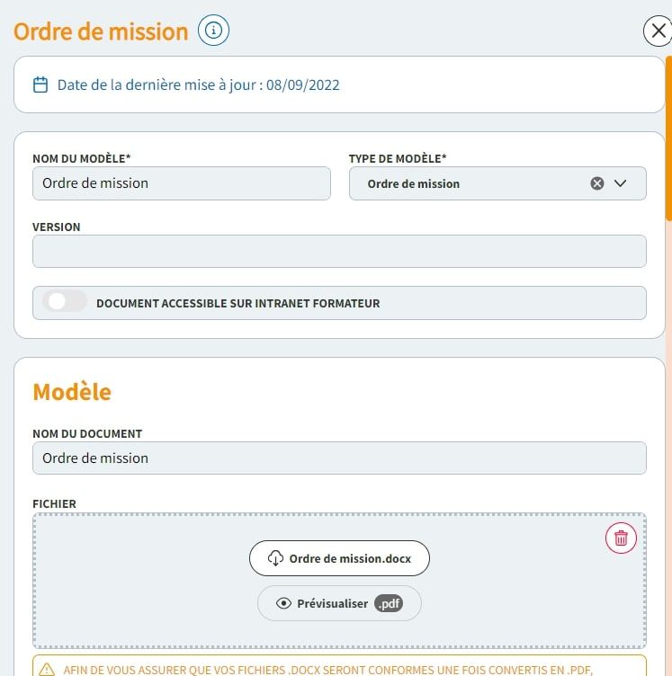
Task: Clear the Type de modèle selection
Action: click(x=597, y=183)
